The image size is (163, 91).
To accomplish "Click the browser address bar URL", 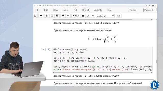I will pyautogui.click(x=66, y=6).
